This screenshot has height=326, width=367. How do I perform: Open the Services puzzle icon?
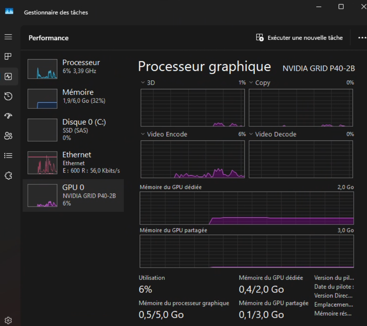click(8, 176)
